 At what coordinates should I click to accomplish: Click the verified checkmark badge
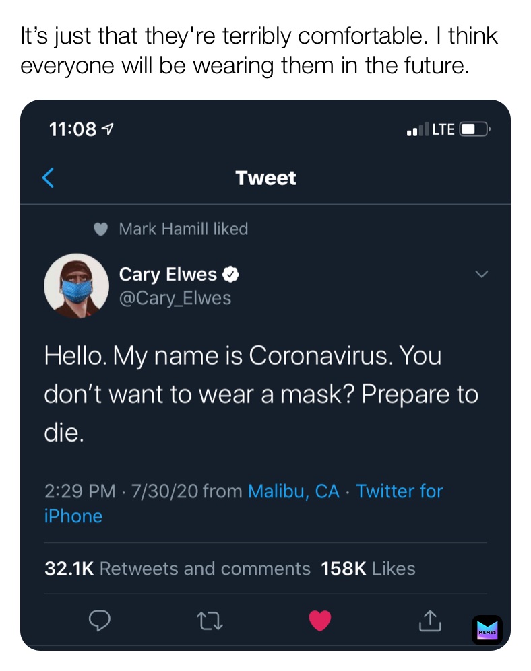230,275
